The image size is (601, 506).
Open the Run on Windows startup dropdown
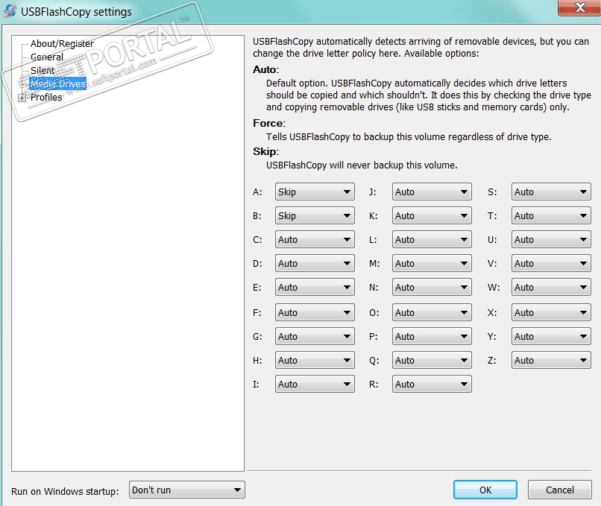187,490
